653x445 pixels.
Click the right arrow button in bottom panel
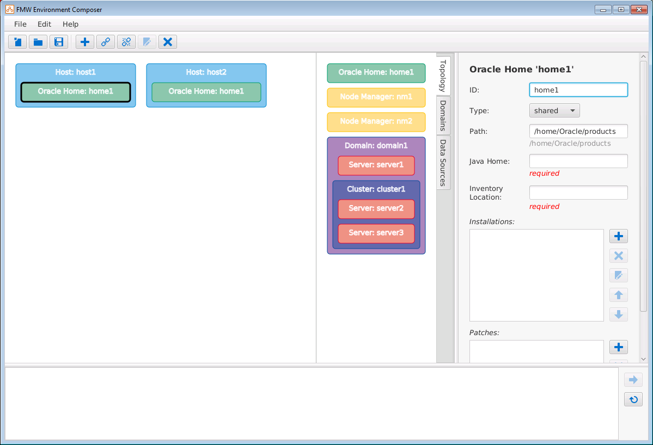pyautogui.click(x=633, y=380)
